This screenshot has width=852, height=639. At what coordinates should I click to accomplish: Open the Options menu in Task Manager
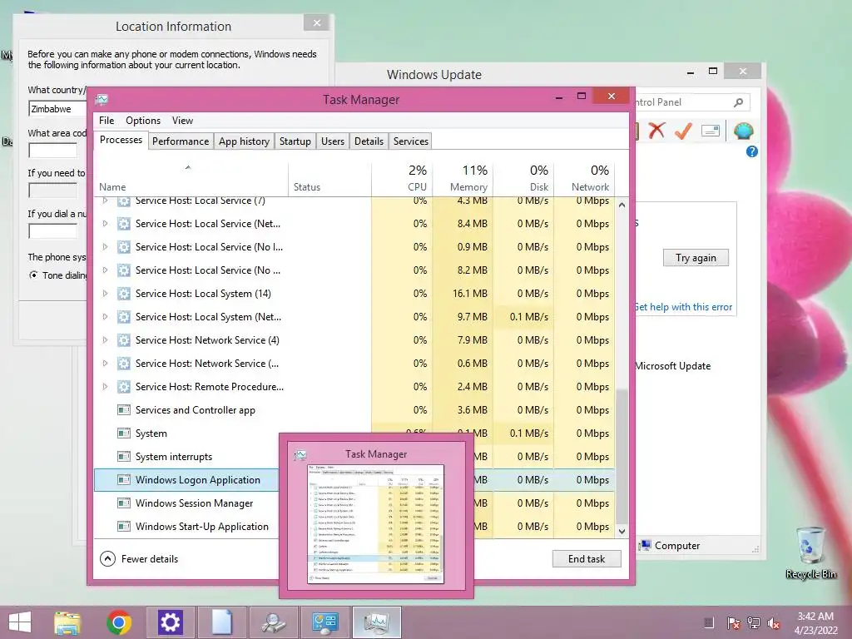click(x=143, y=121)
